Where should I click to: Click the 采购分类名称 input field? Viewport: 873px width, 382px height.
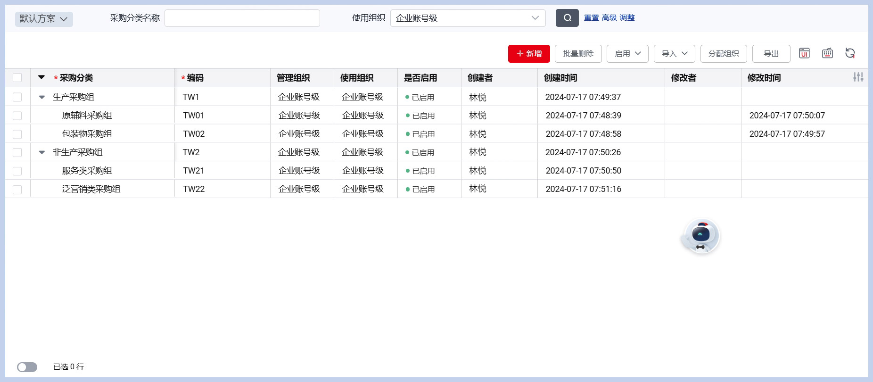[x=242, y=18]
